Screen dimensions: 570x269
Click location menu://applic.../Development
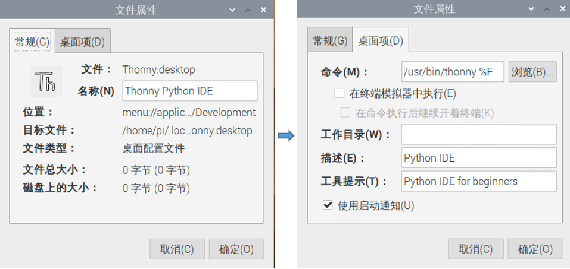(189, 112)
